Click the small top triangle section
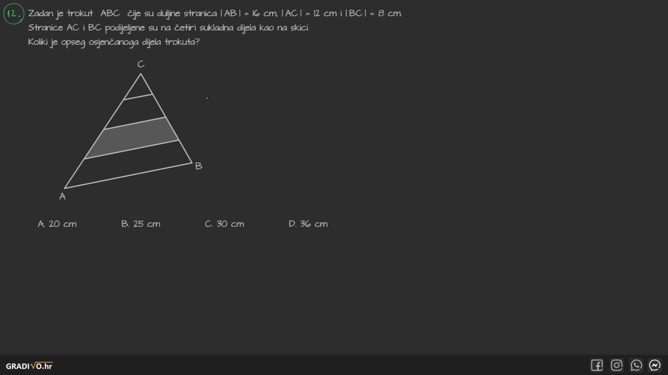668x375 pixels. pyautogui.click(x=140, y=90)
